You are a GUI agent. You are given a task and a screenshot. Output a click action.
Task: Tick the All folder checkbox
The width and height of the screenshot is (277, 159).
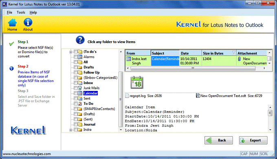(76, 62)
